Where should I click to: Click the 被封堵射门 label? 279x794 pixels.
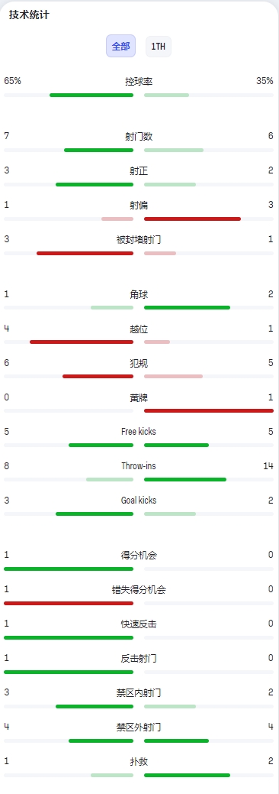(139, 239)
